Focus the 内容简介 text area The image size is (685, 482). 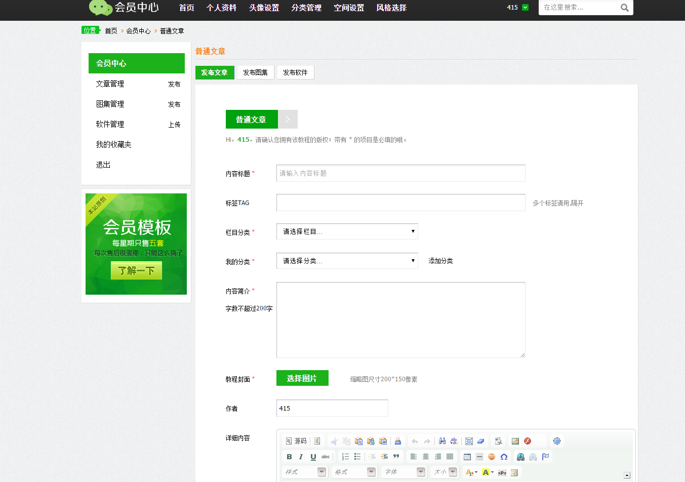click(x=401, y=320)
